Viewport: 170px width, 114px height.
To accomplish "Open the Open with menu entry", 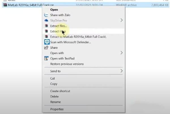I will pyautogui.click(x=57, y=53).
